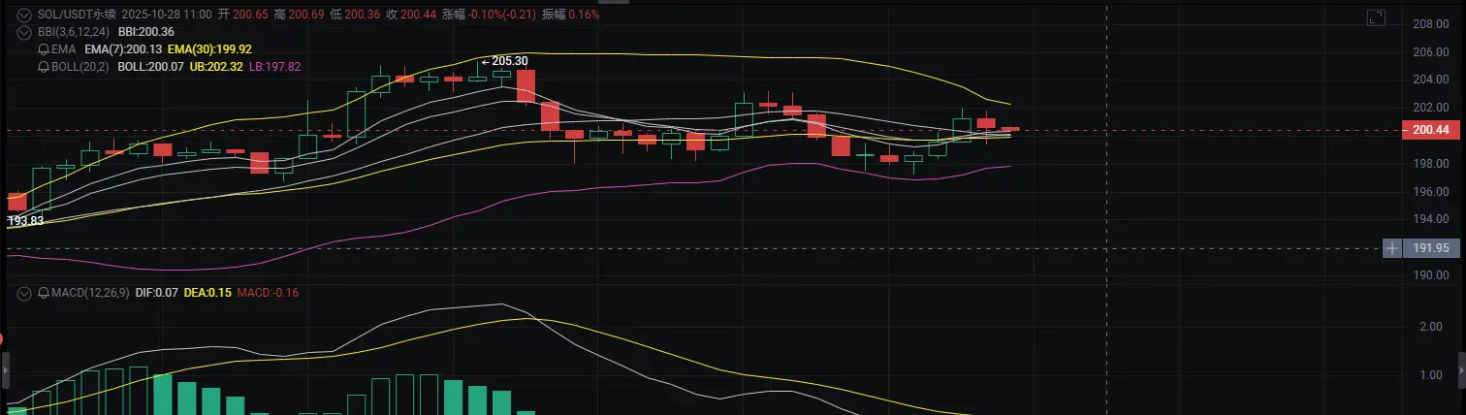Collapse the MACD indicator panel chevron
Viewport: 1466px width, 415px height.
(x=24, y=292)
